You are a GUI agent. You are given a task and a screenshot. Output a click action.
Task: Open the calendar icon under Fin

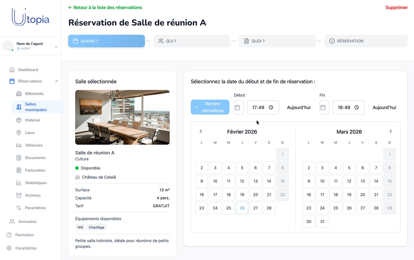[324, 107]
